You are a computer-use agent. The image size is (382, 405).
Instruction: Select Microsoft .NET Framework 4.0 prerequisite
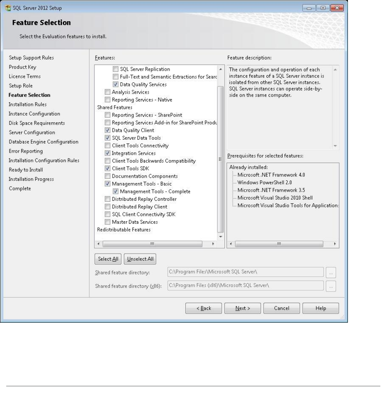click(271, 175)
